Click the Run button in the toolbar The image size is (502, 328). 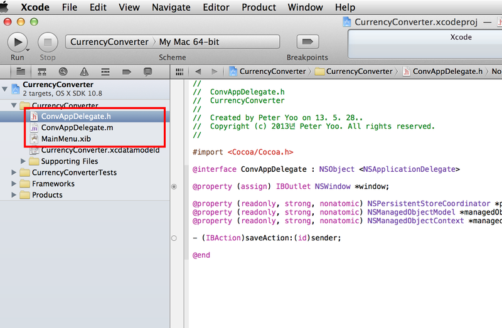[17, 42]
